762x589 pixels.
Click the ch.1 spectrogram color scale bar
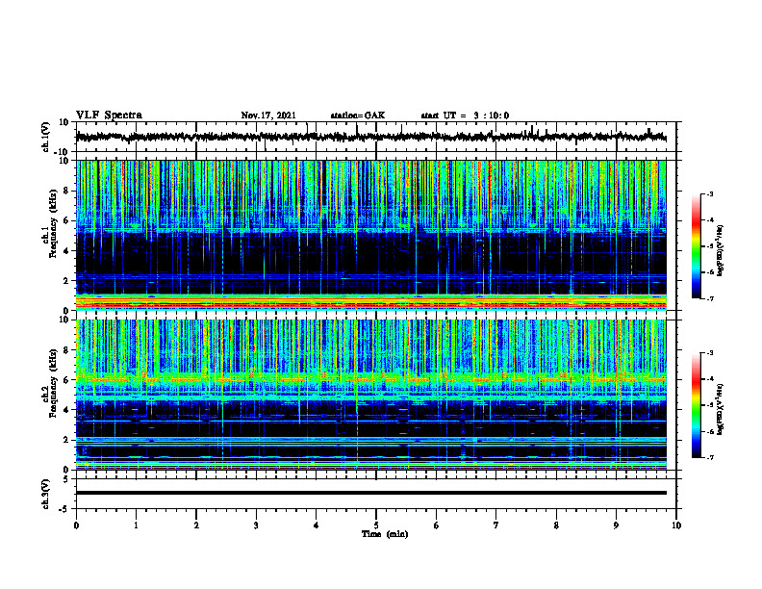tap(697, 246)
